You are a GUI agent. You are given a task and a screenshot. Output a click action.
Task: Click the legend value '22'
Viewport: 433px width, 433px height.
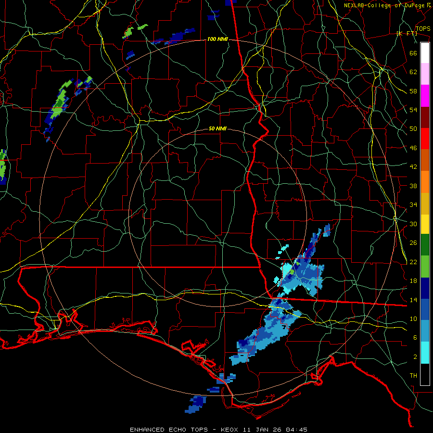(x=413, y=262)
